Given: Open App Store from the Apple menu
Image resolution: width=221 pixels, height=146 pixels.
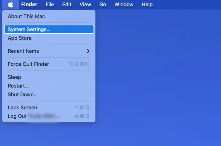Looking at the screenshot, I should coord(49,38).
